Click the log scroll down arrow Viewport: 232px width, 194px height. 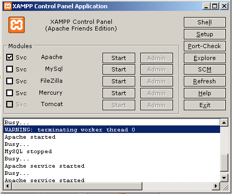[x=224, y=178]
